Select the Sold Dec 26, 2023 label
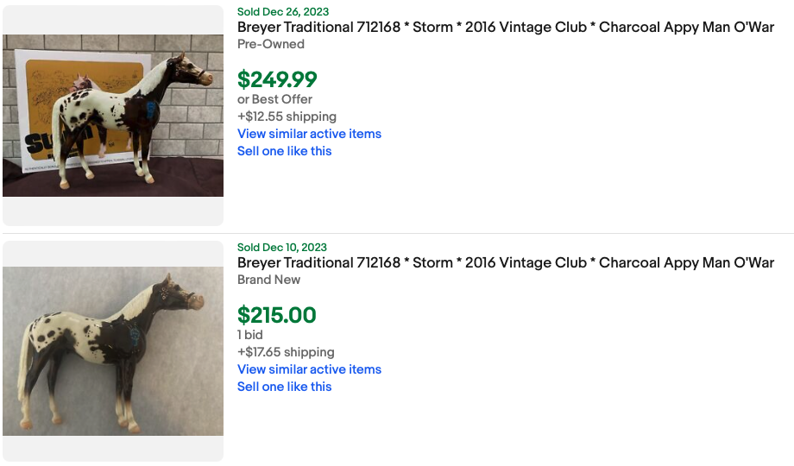Screen dimensions: 794x466 tap(283, 12)
